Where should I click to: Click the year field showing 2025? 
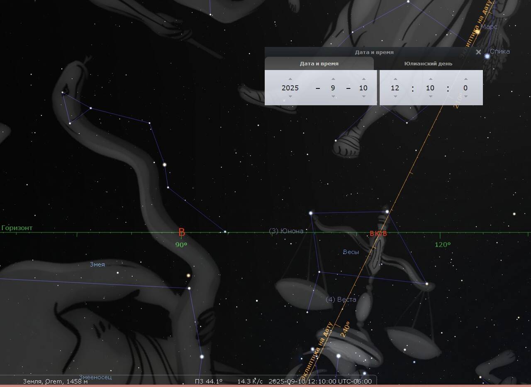point(290,88)
